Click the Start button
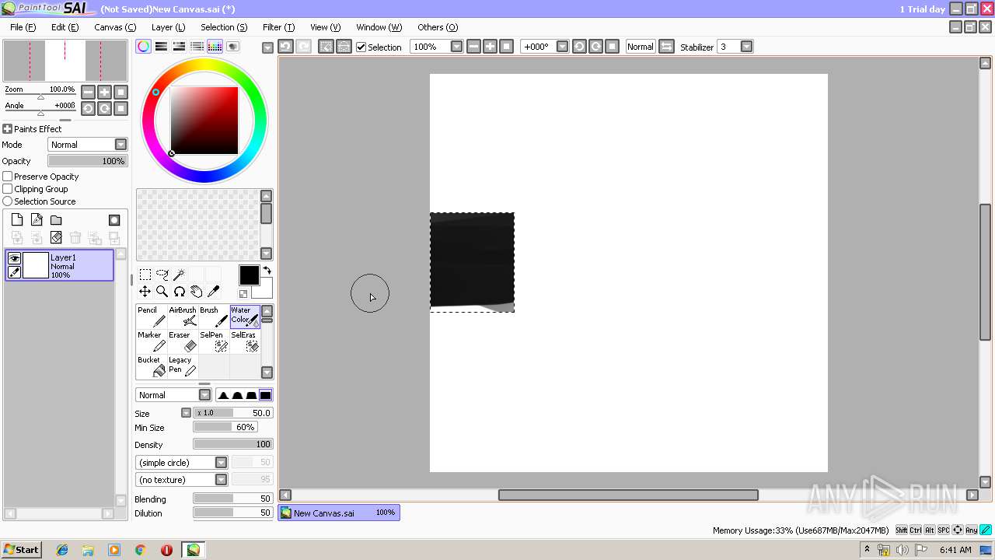 pyautogui.click(x=21, y=550)
